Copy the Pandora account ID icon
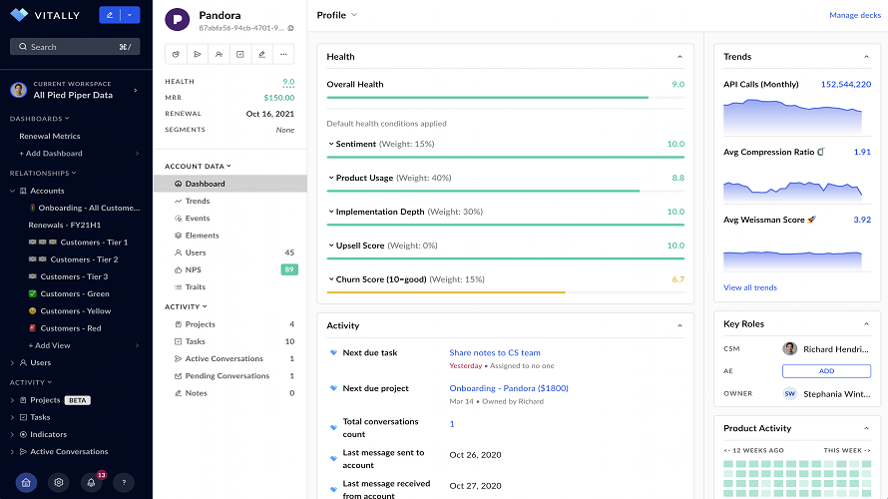Screen dimensions: 888x499 [x=290, y=28]
